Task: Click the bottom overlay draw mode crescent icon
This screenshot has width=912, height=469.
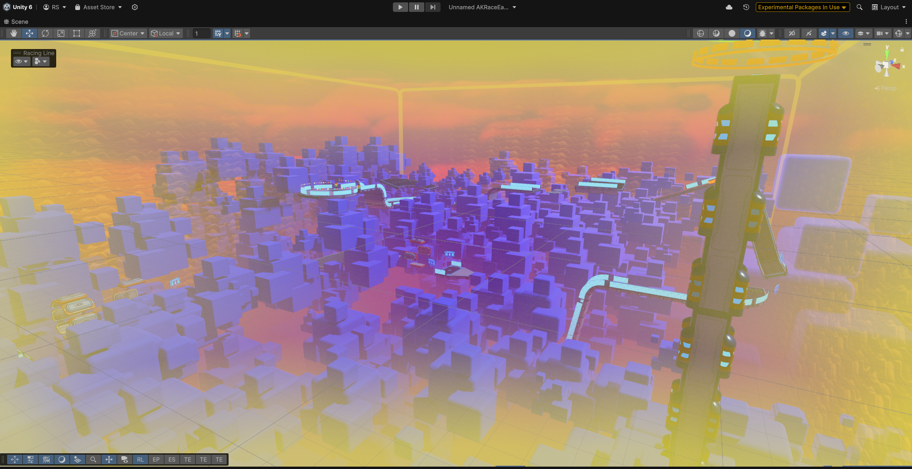Action: 62,459
